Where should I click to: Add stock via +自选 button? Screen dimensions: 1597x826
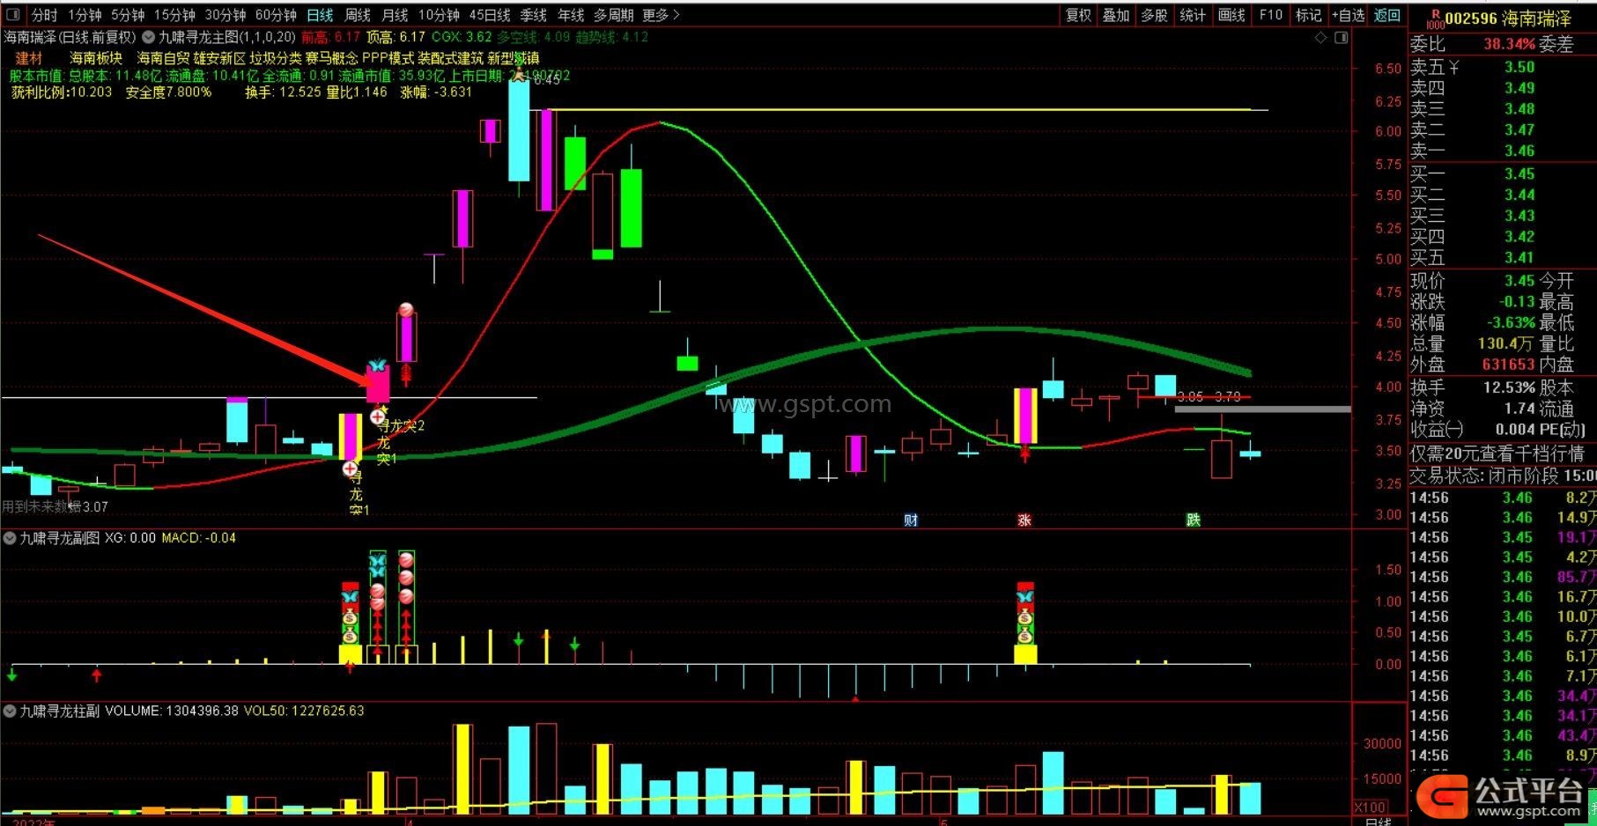click(1348, 15)
